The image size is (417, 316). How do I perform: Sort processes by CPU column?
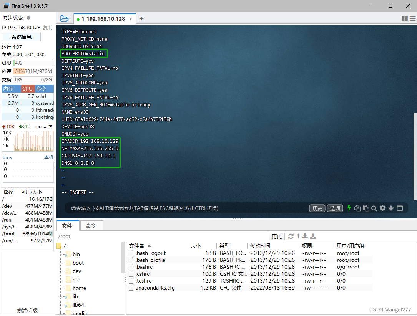(x=27, y=89)
